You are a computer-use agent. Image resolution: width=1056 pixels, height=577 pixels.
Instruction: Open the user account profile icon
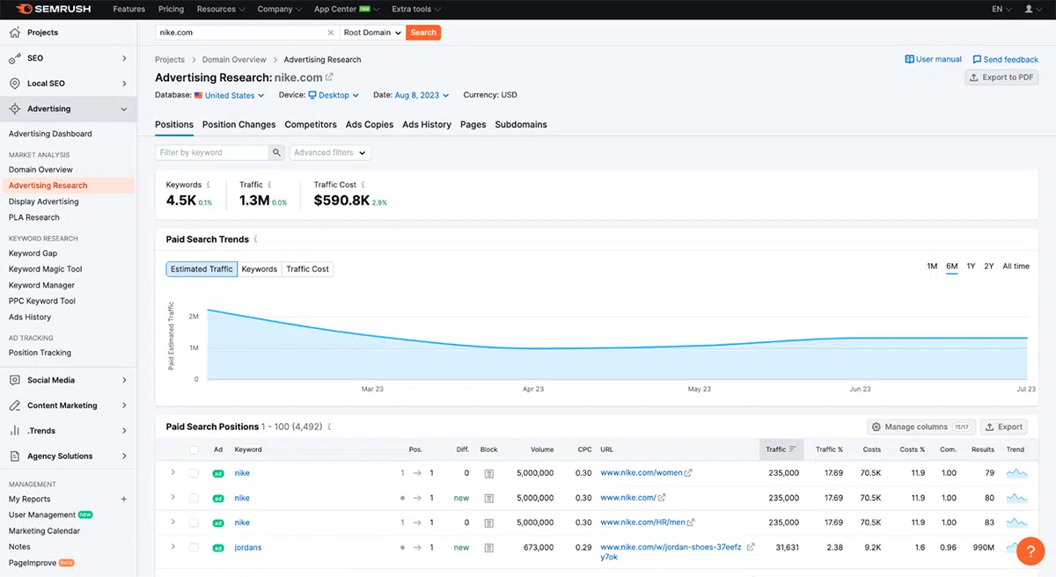pyautogui.click(x=1030, y=9)
